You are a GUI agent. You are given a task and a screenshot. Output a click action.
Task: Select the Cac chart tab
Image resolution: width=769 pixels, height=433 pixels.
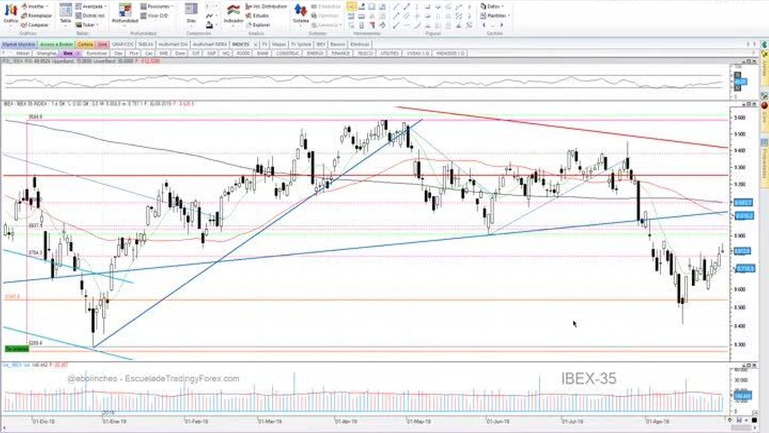[149, 53]
